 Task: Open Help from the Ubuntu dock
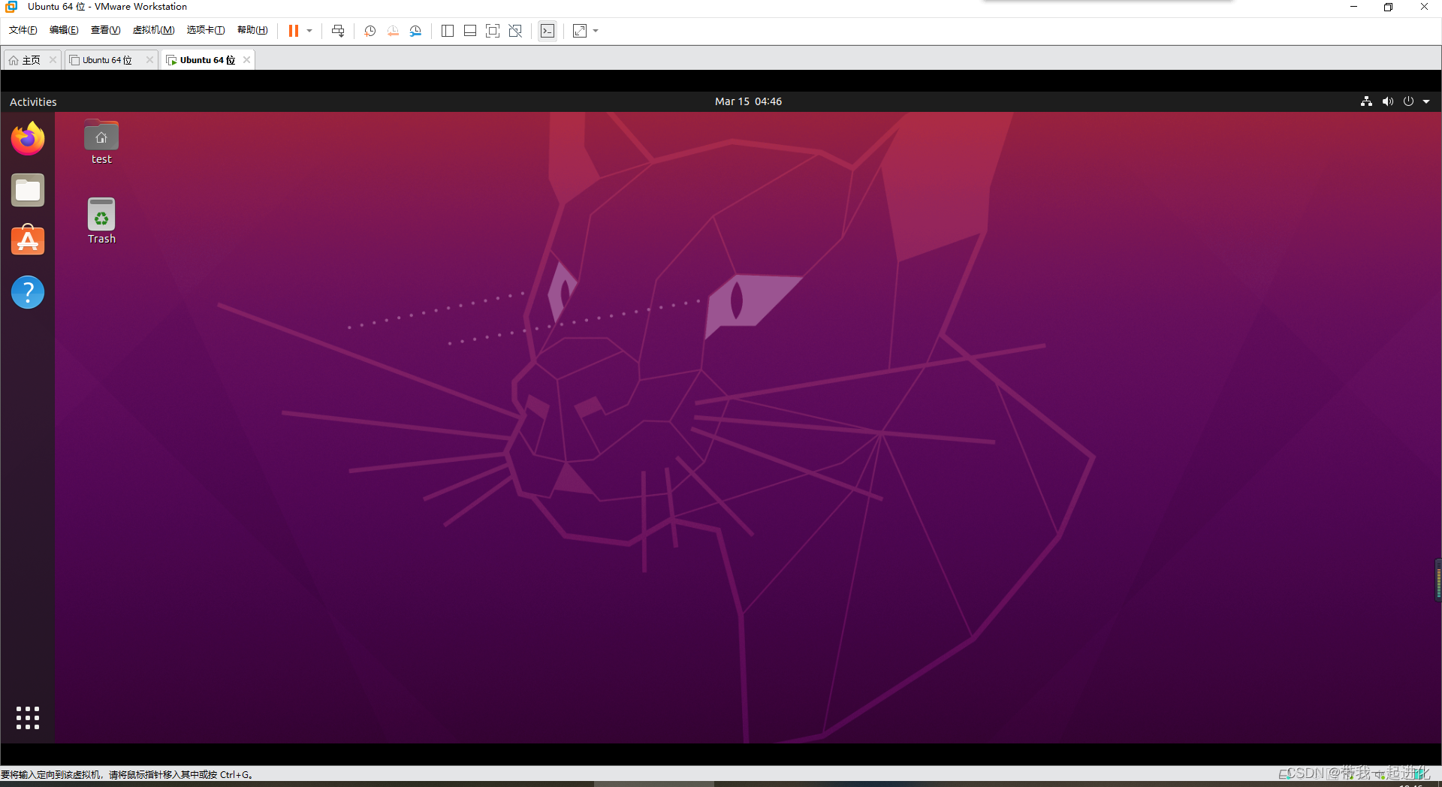28,292
